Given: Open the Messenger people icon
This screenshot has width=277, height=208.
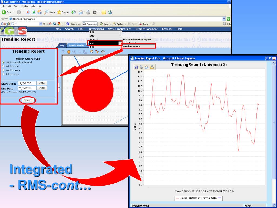Looking at the screenshot, I should pyautogui.click(x=110, y=12).
